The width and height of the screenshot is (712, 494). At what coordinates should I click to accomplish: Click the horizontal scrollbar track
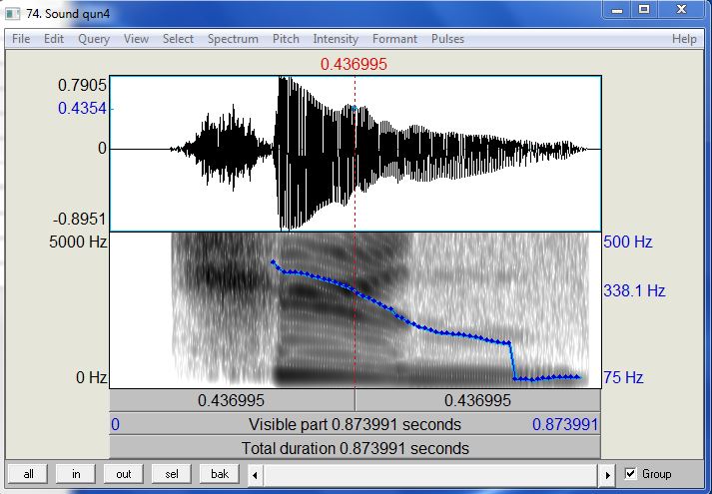click(431, 475)
